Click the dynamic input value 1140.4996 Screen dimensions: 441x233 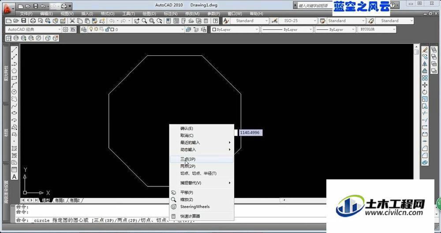point(251,132)
